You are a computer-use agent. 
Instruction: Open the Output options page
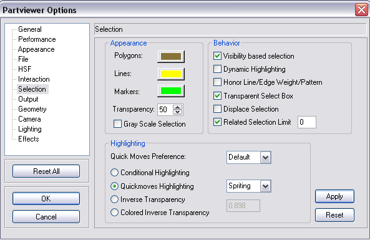[28, 99]
